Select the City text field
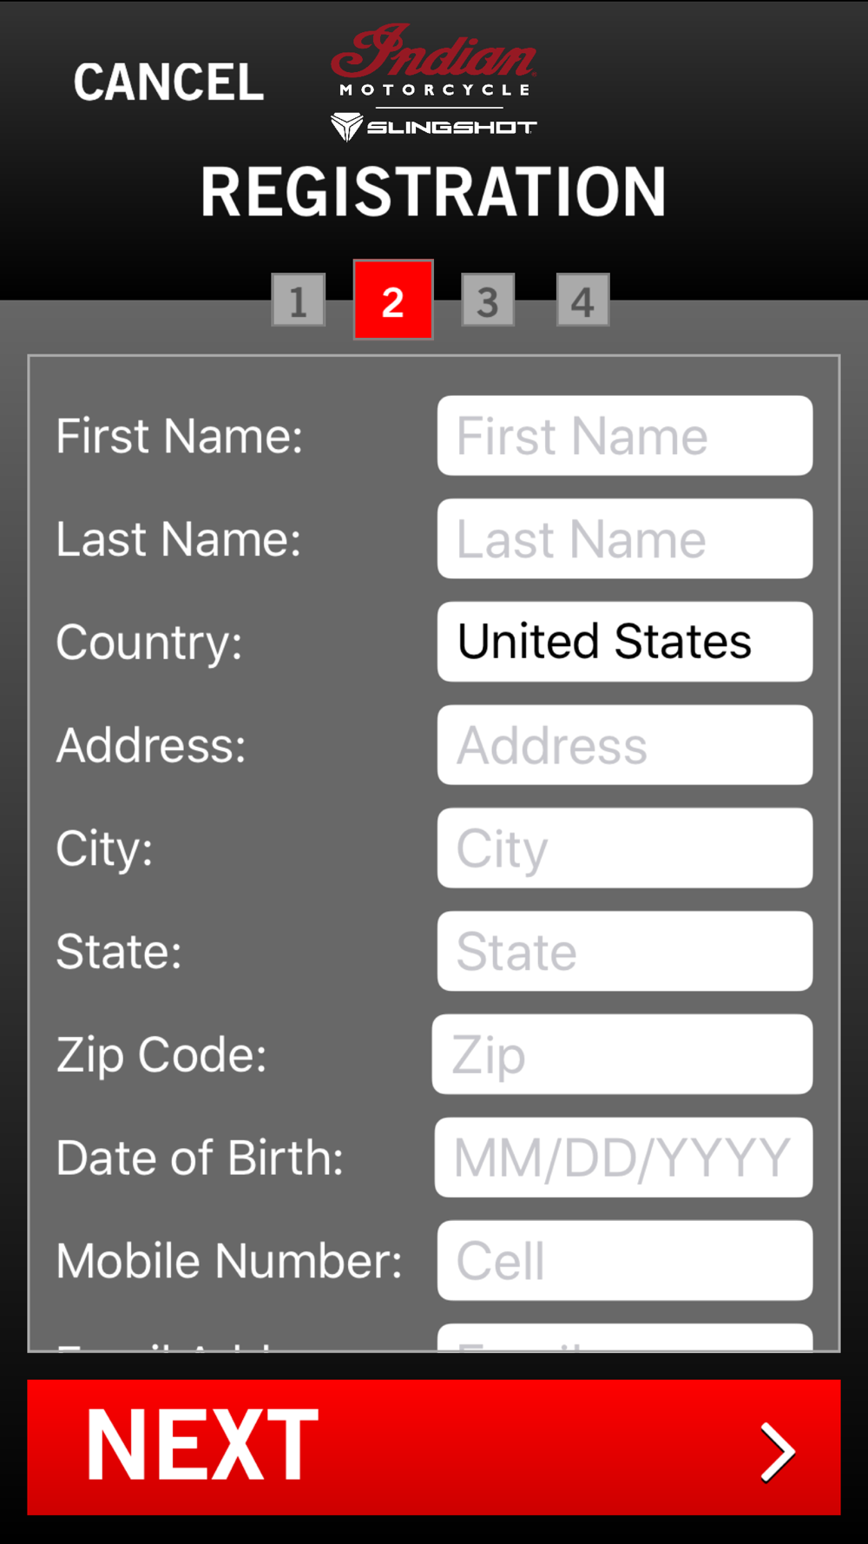 tap(625, 848)
